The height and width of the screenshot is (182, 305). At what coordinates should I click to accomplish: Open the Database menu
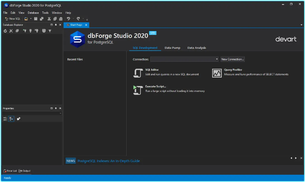click(33, 13)
